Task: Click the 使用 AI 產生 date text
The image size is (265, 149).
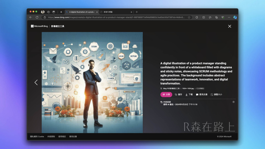Action: click(x=180, y=105)
